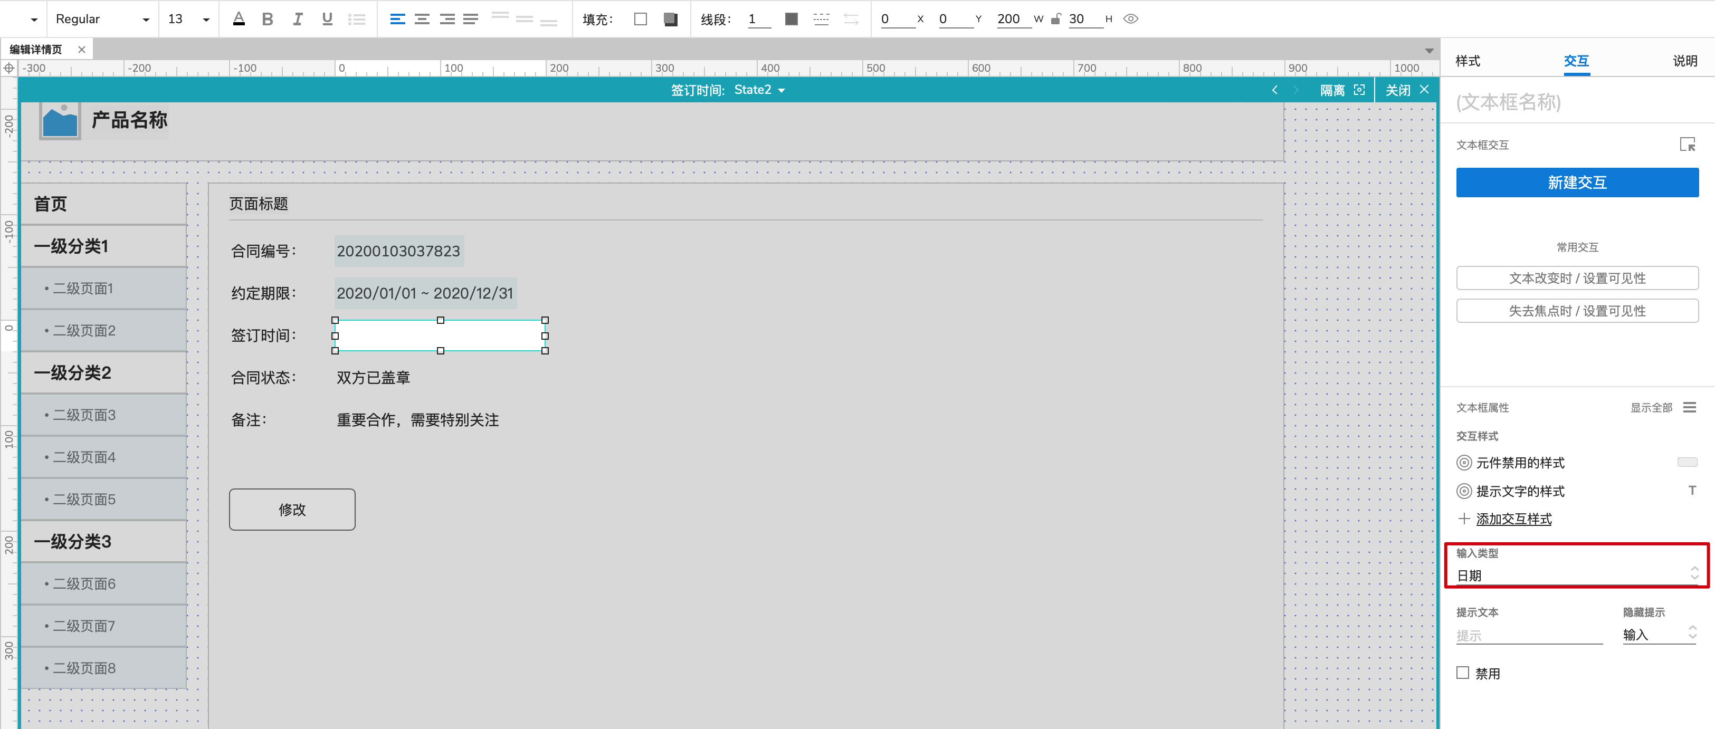Click the isolate (隔离) icon

1359,90
